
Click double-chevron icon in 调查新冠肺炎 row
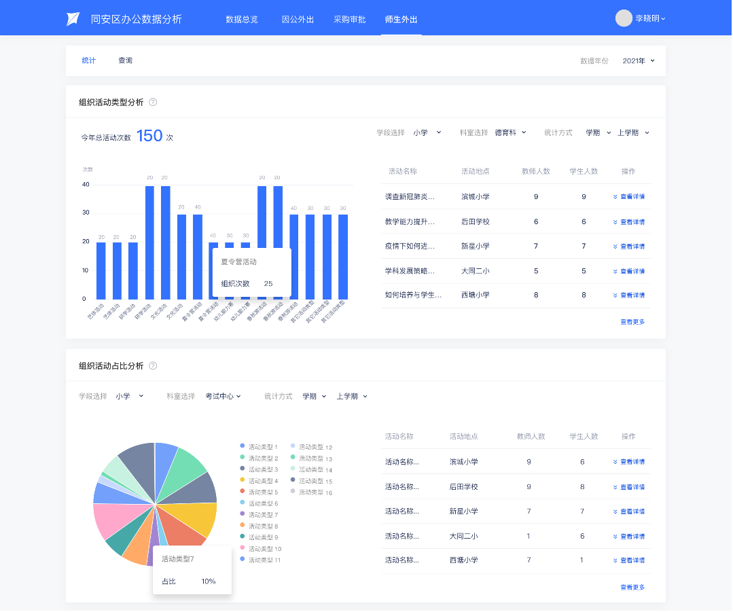pyautogui.click(x=615, y=197)
